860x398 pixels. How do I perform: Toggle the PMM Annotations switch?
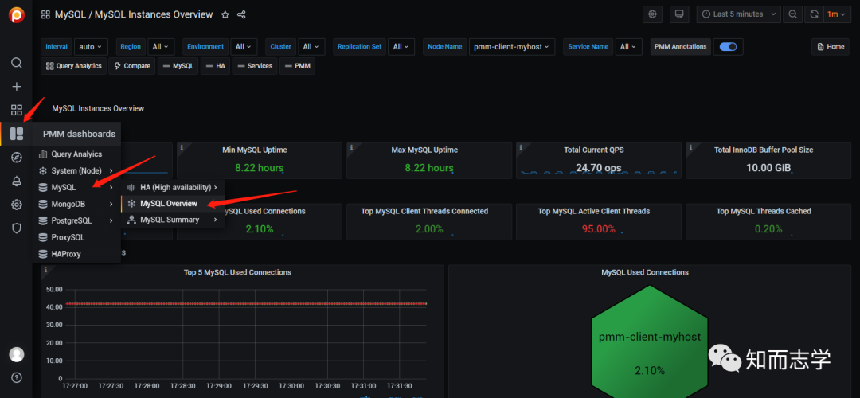click(729, 47)
